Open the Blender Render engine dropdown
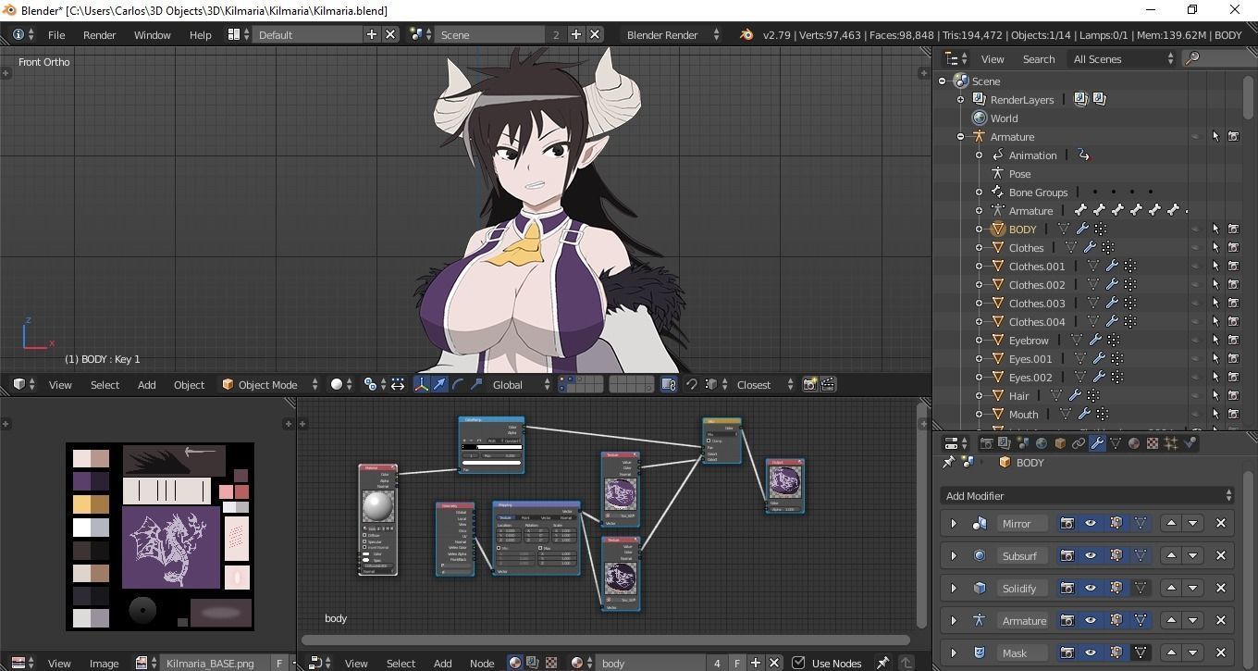1258x671 pixels. click(672, 35)
